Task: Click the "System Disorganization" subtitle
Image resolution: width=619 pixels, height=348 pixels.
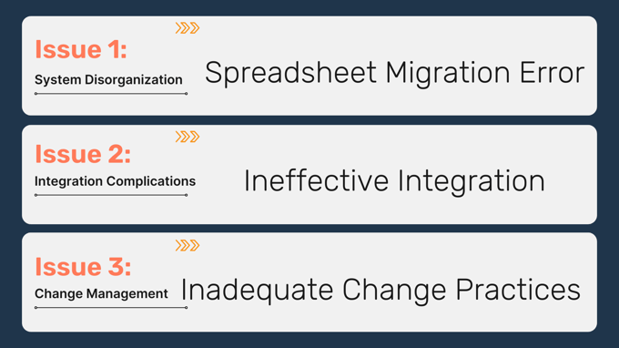Action: click(x=108, y=80)
